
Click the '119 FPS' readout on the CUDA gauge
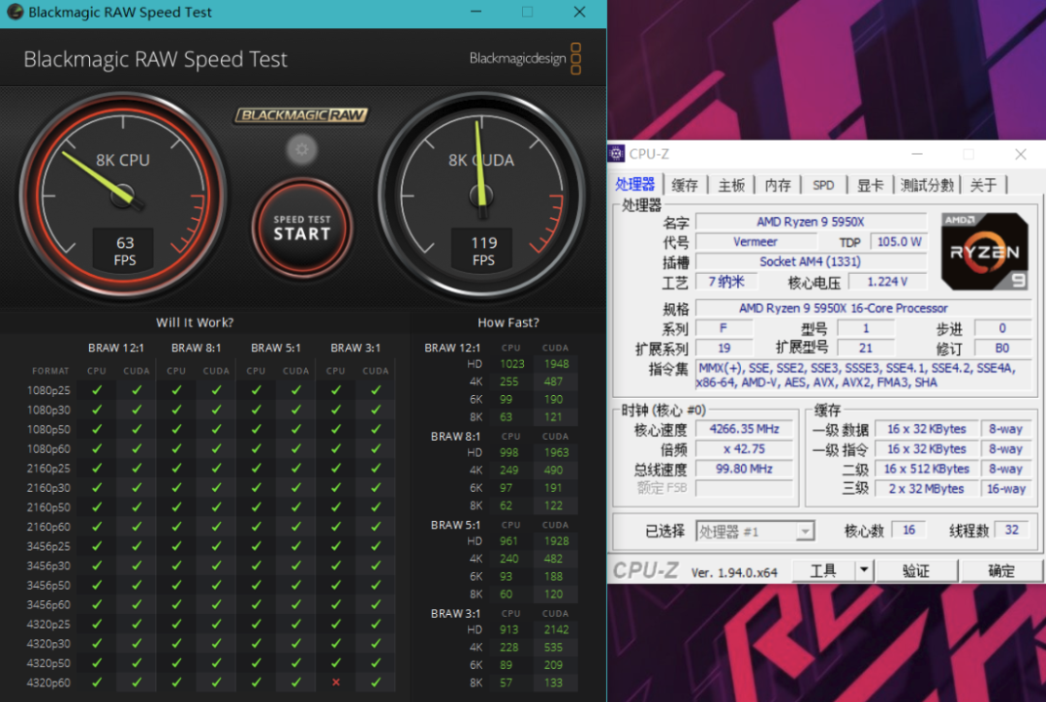(483, 251)
